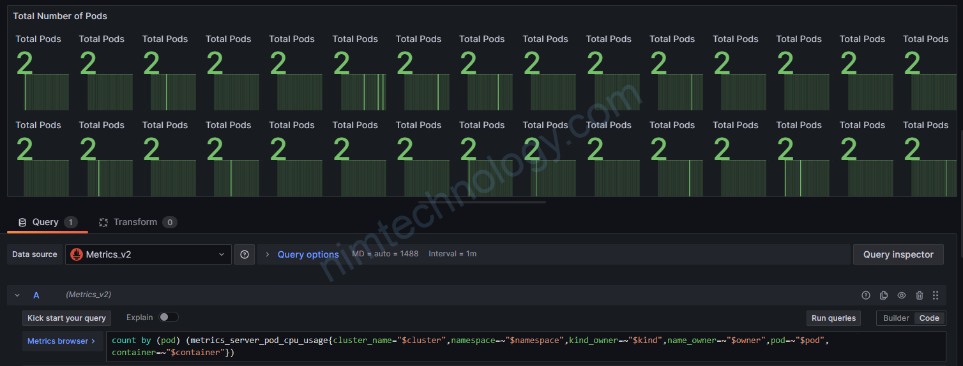Delete query A using trash icon

point(920,295)
